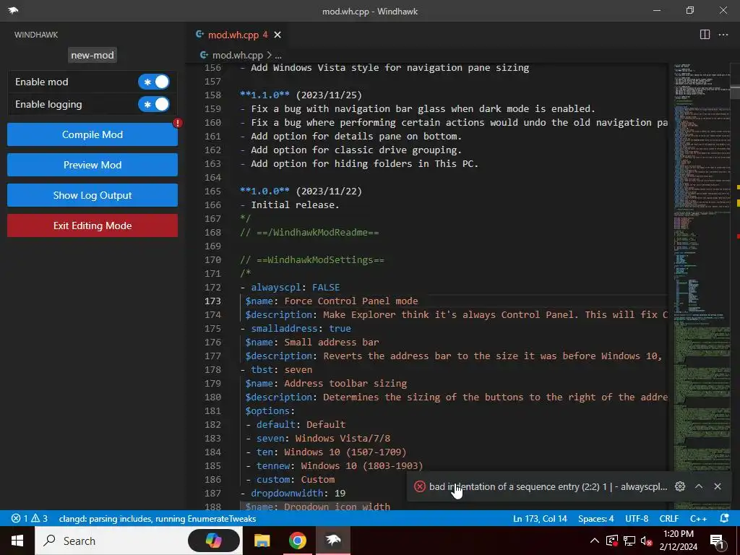Screen dimensions: 740x555
Task: Click Exit Editing Mode button
Action: (92, 225)
